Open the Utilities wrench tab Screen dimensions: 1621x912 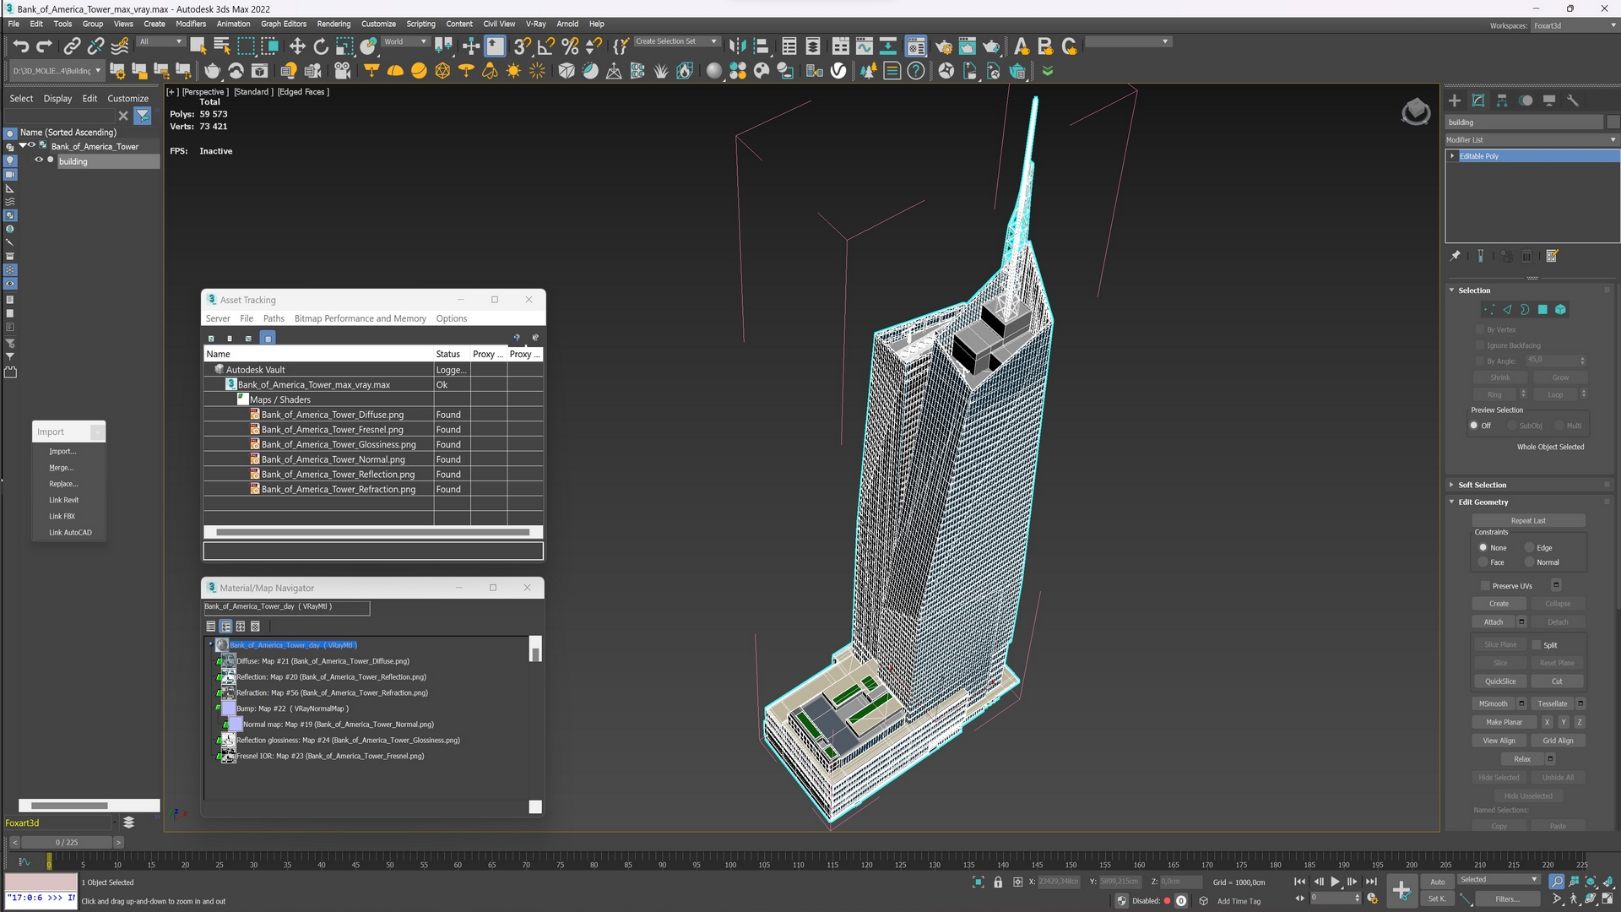click(1573, 100)
